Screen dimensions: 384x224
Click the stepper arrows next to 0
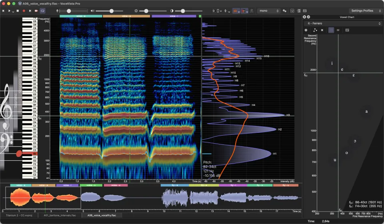point(218,11)
